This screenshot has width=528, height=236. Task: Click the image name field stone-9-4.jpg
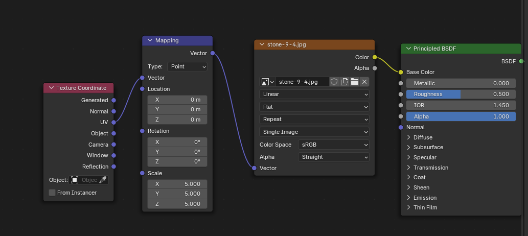click(302, 82)
